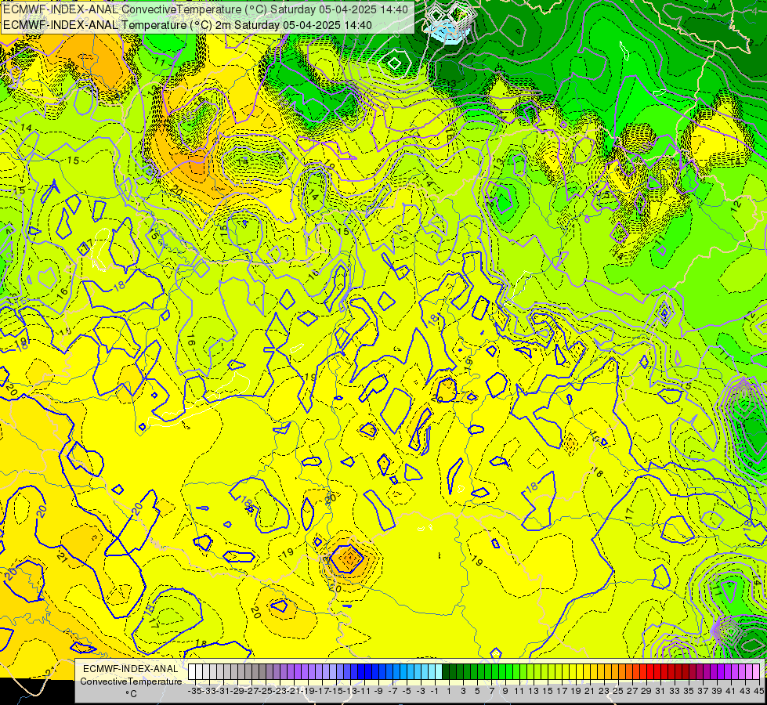Select legend scale value -9

(x=378, y=691)
